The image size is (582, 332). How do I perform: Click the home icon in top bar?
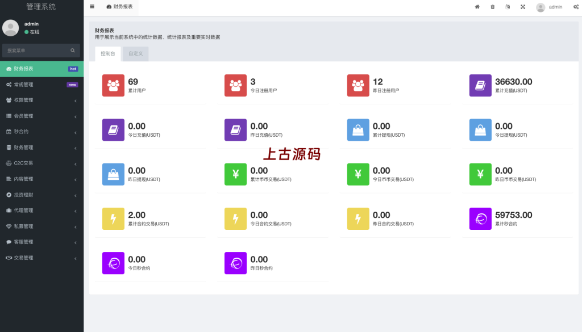pyautogui.click(x=477, y=7)
